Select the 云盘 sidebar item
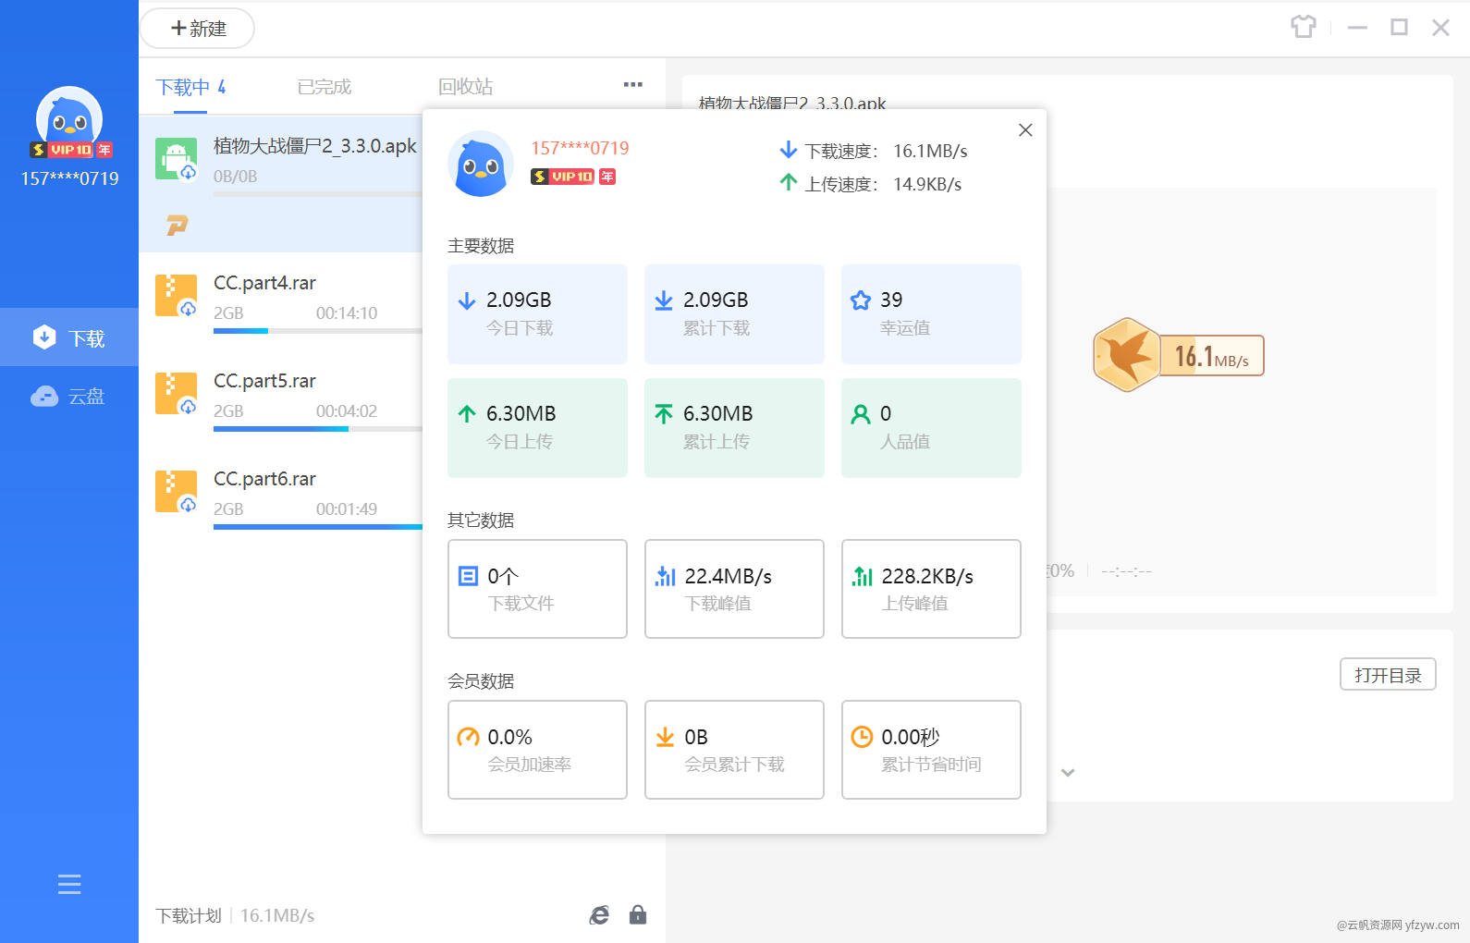 (x=69, y=397)
